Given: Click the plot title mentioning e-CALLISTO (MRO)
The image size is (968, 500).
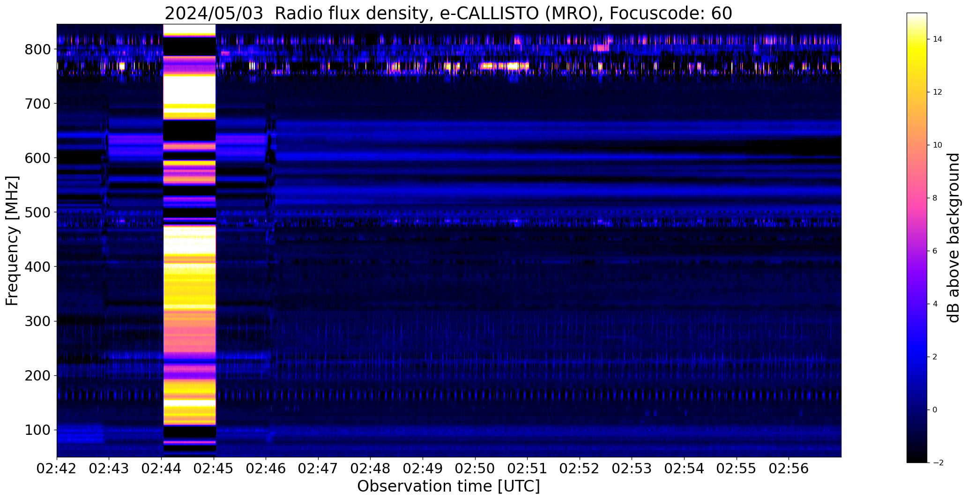Looking at the screenshot, I should (448, 13).
